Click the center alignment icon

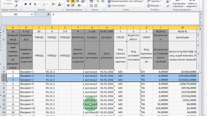click(x=73, y=1)
